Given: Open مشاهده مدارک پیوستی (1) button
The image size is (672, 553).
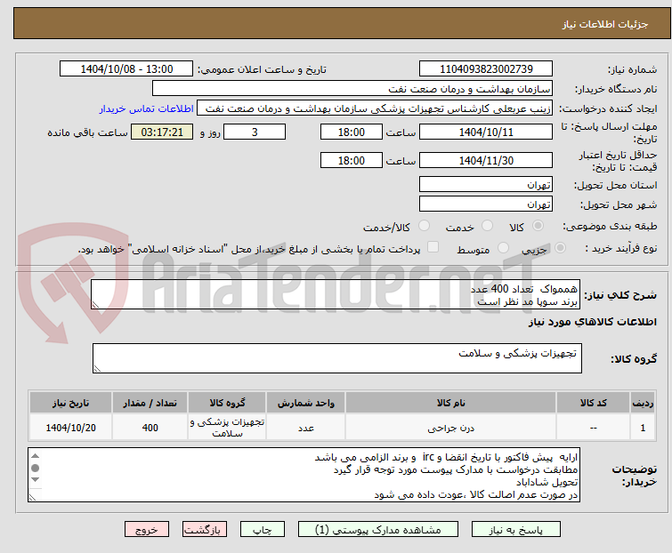Looking at the screenshot, I should click(x=378, y=530).
